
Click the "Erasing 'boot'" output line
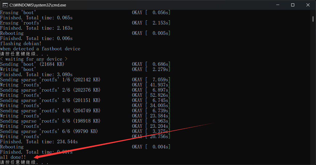[x=18, y=13]
